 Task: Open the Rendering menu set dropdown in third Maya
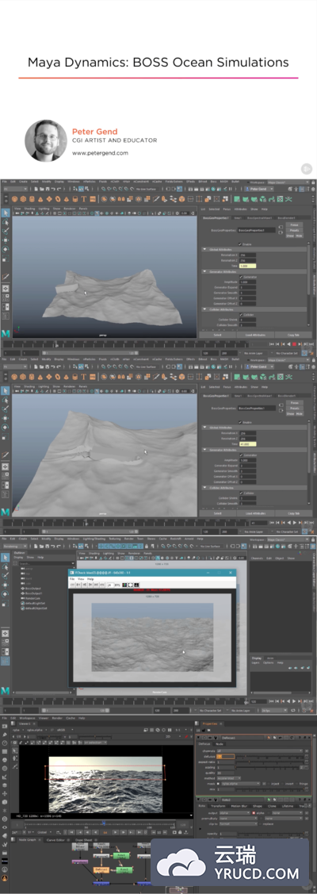pos(15,546)
